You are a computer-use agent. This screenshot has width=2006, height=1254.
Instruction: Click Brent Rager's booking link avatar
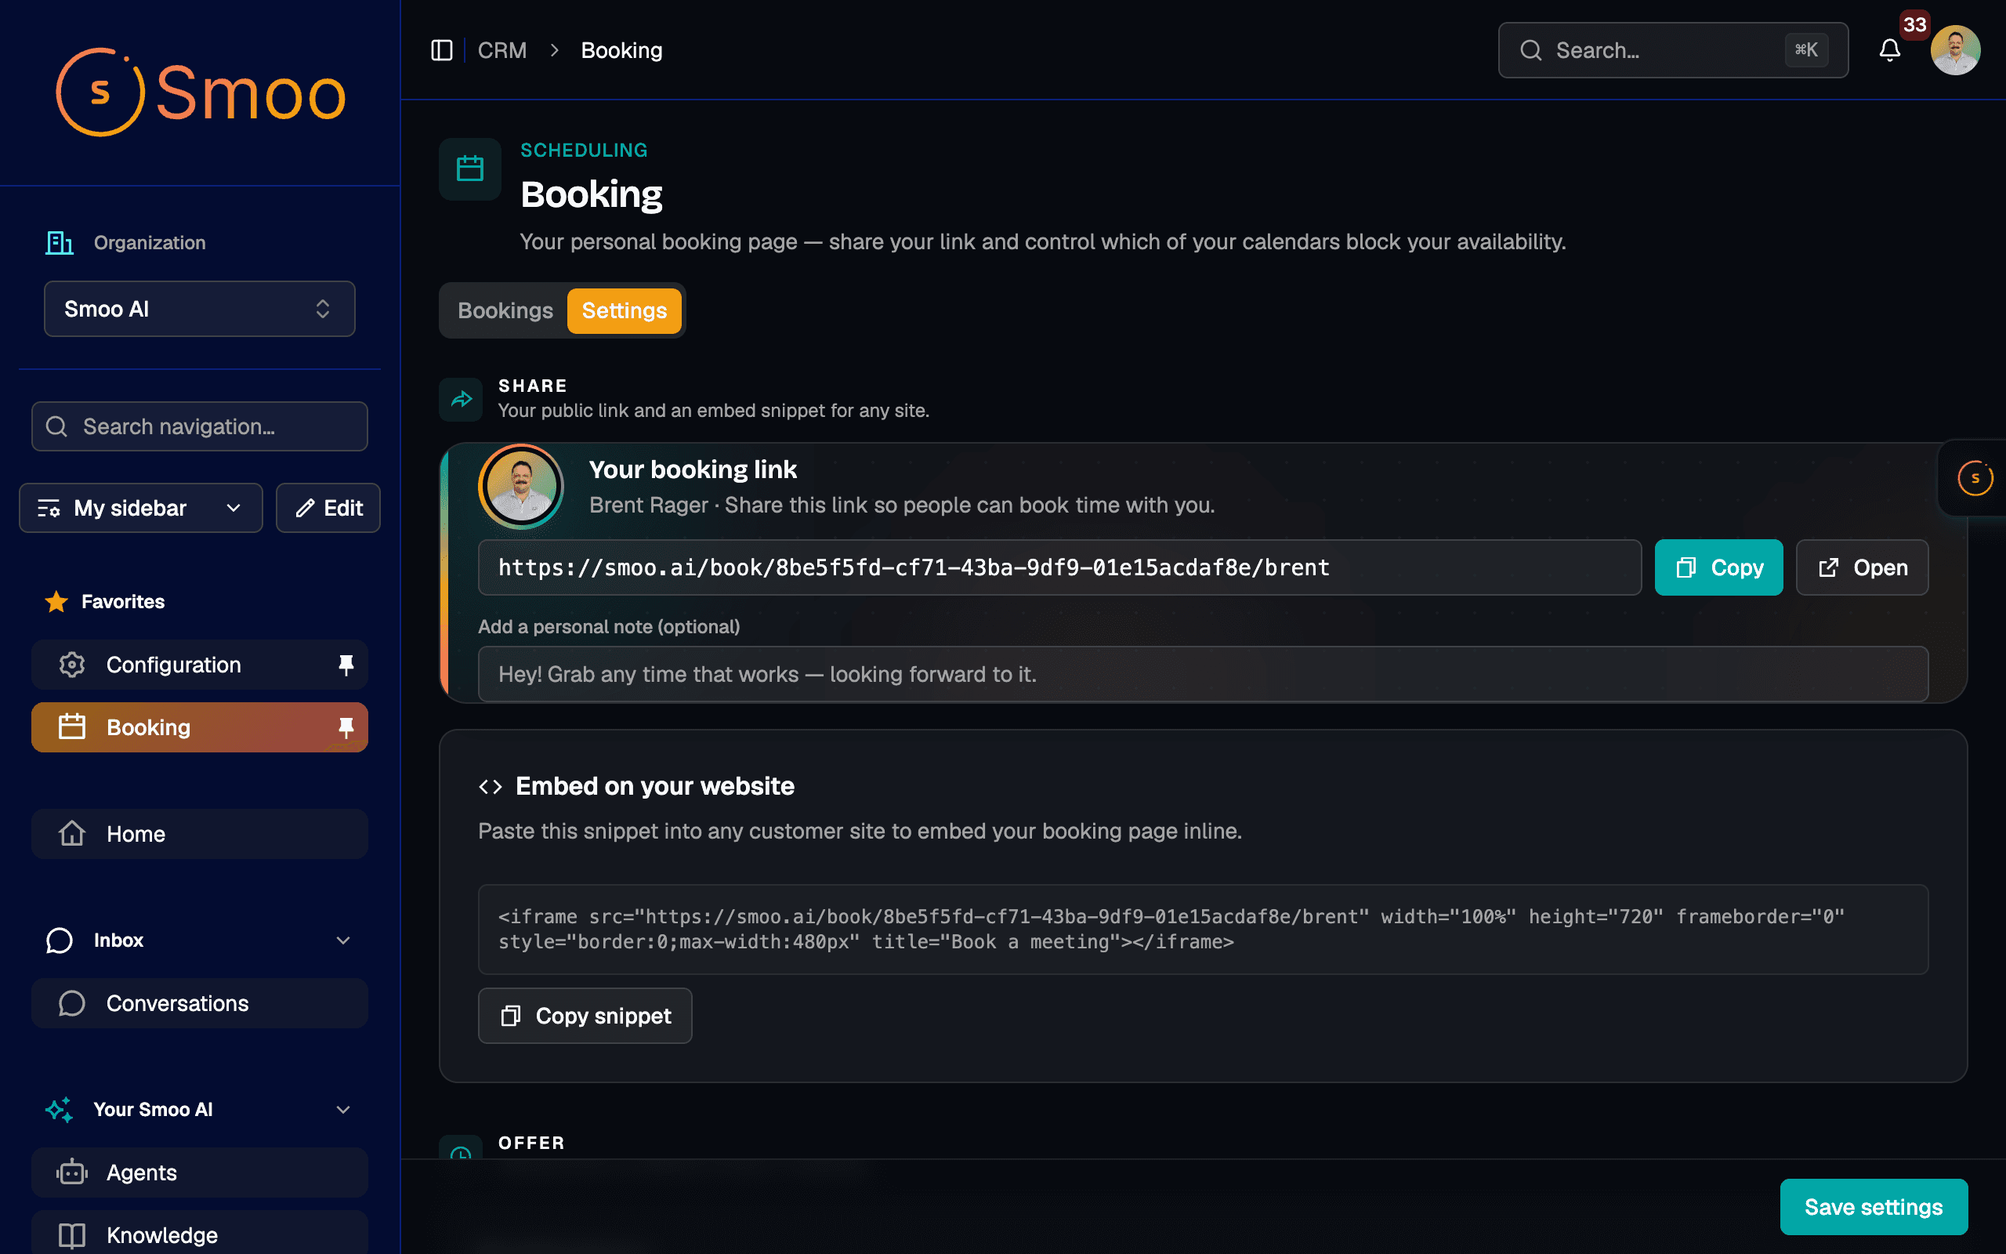coord(521,486)
